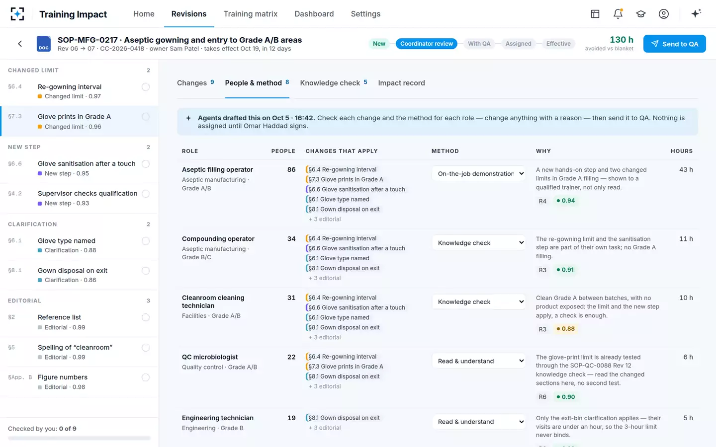This screenshot has height=447, width=716.
Task: Open R6 reference chip for QC microbiologist
Action: [542, 397]
